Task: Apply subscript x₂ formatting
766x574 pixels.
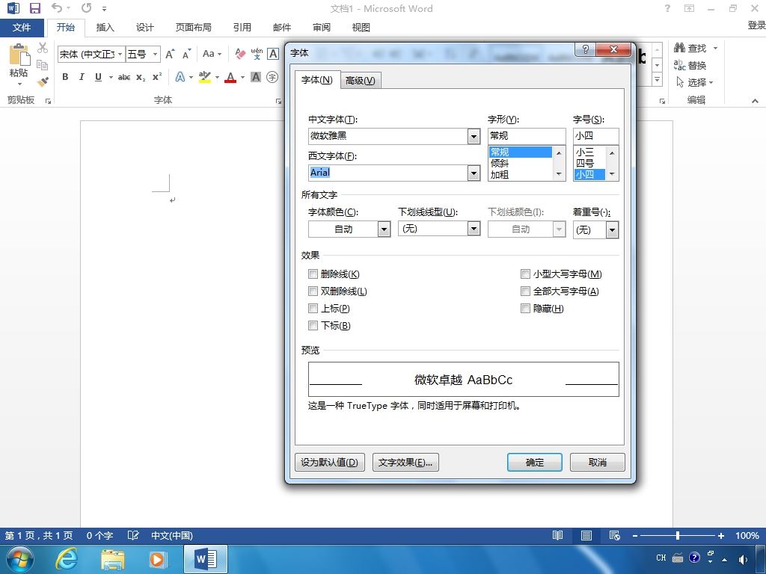Action: click(x=141, y=77)
